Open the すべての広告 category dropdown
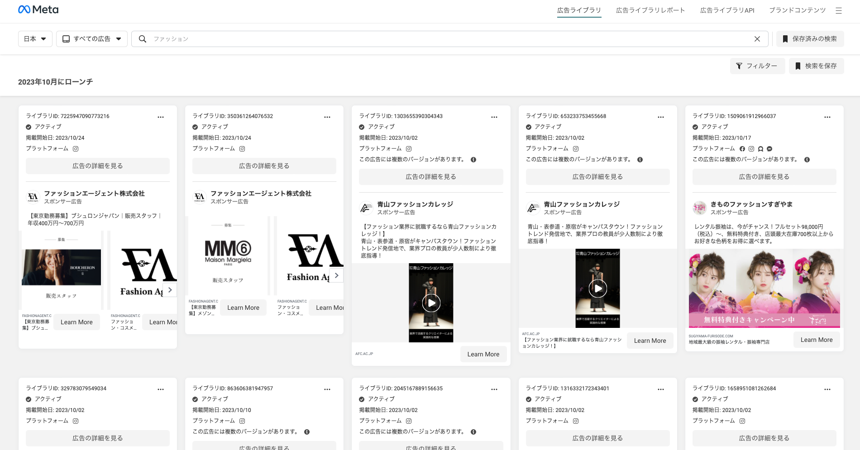Screen dimensions: 860x450 pyautogui.click(x=91, y=39)
